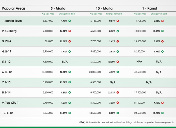
Task: Click E-12 1 Kanal price 24,500,000
Action: click(140, 113)
